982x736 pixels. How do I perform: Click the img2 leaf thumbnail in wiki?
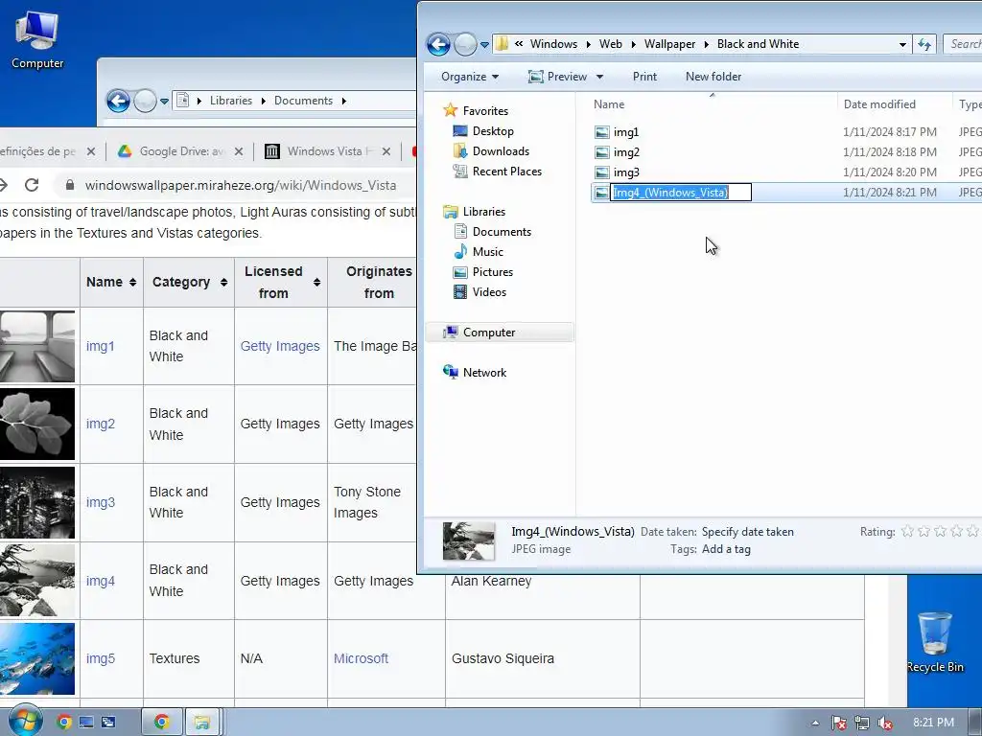(x=37, y=424)
